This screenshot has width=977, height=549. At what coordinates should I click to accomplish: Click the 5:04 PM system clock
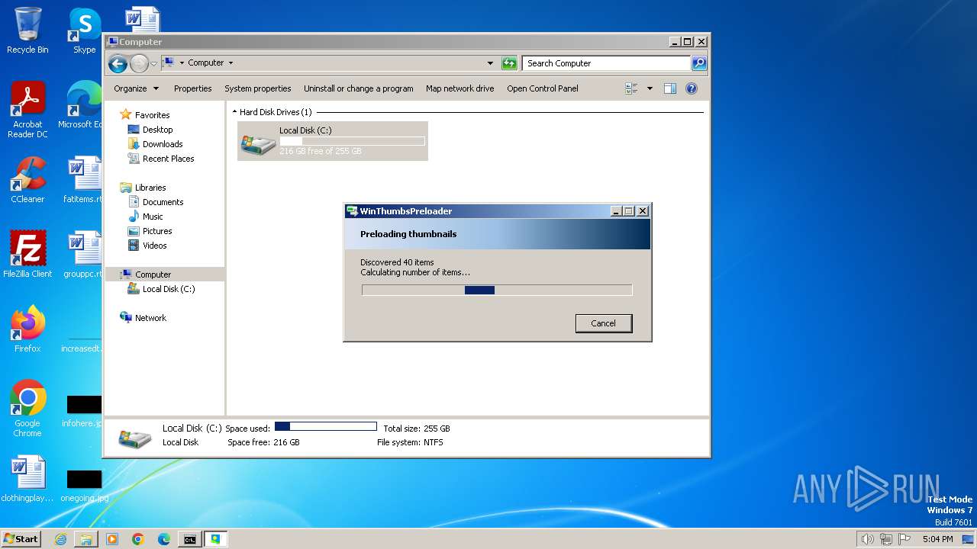(x=937, y=539)
